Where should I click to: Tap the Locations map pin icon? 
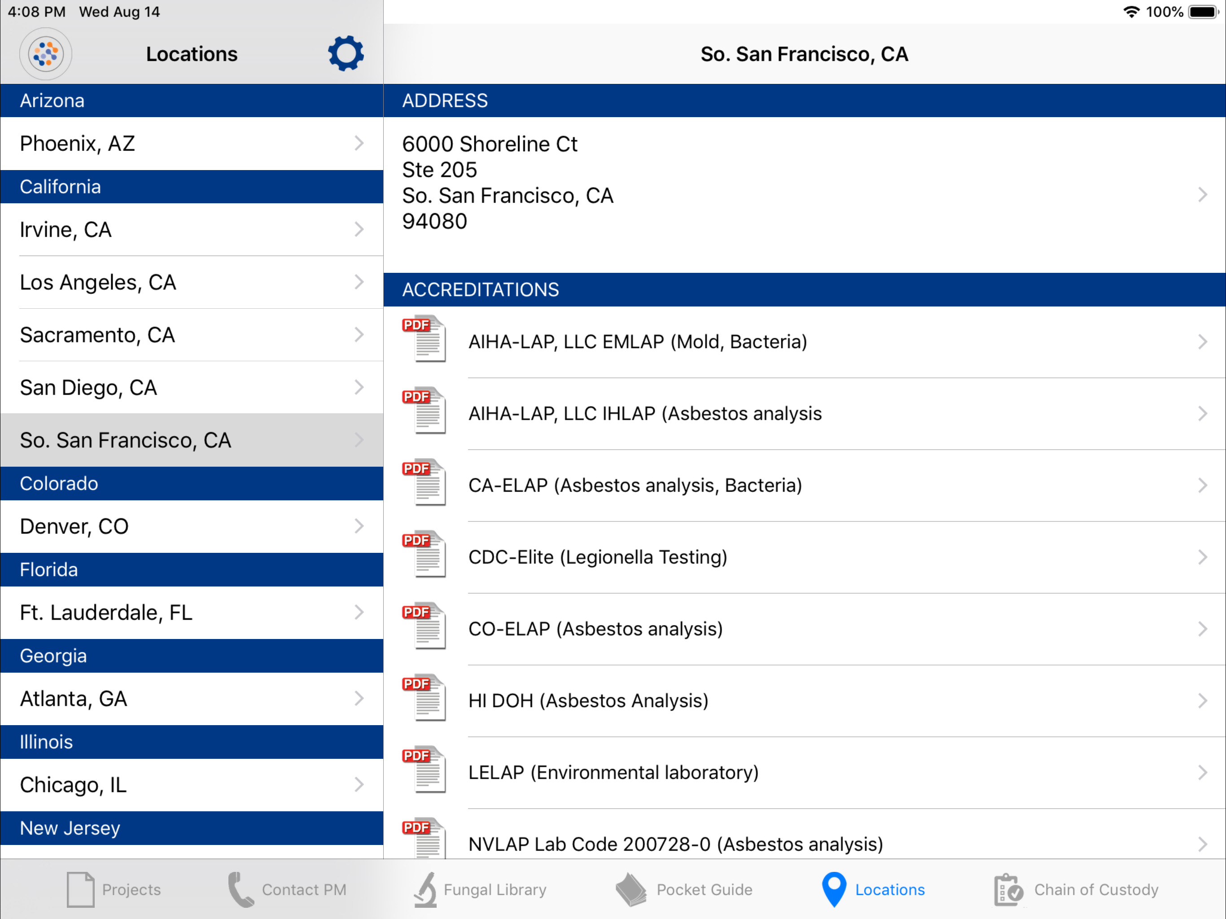click(x=834, y=890)
